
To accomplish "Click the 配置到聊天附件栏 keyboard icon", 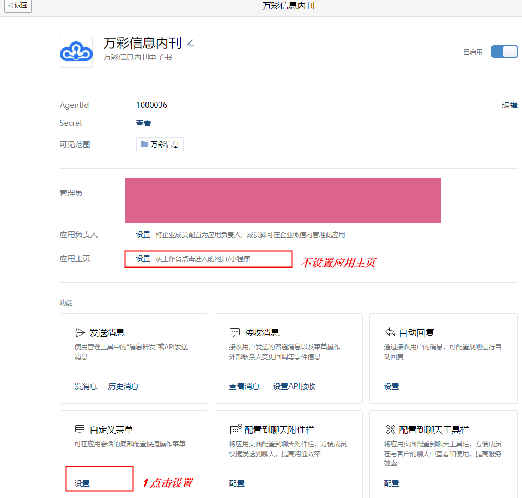I will pyautogui.click(x=236, y=429).
